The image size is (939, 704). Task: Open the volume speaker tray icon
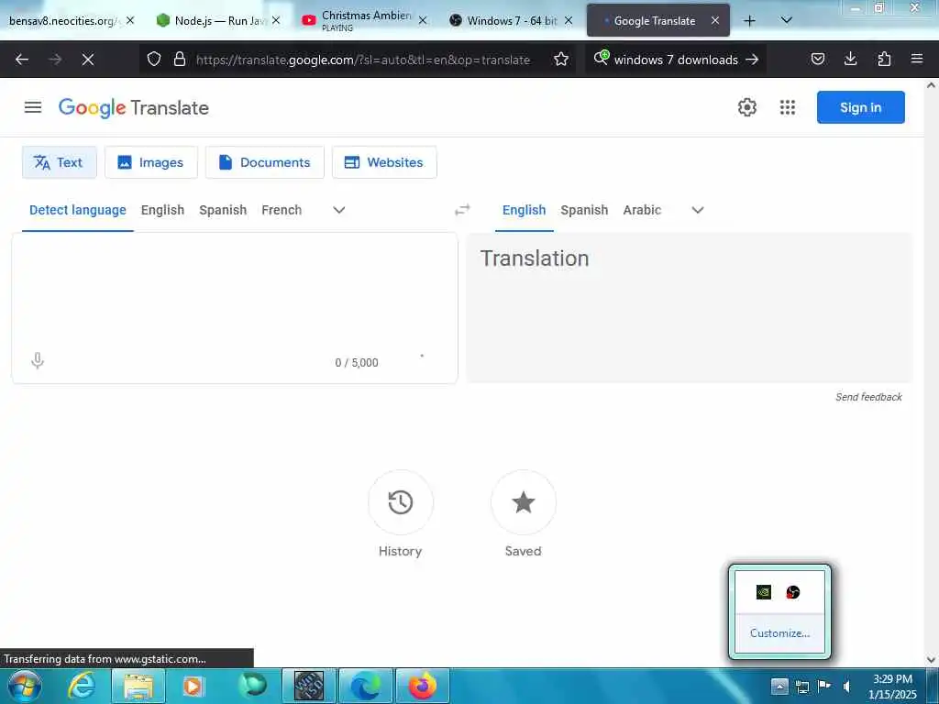846,687
